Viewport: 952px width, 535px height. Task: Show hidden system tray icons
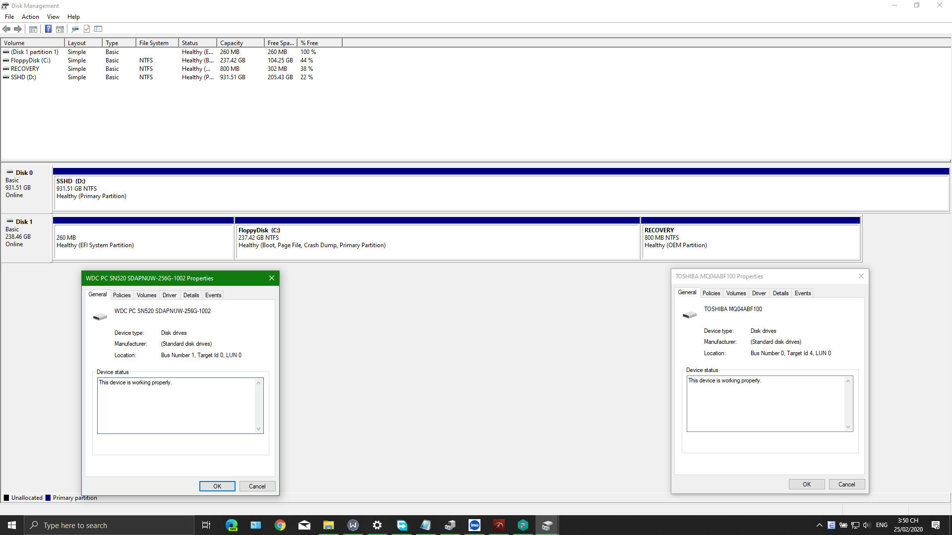click(820, 525)
